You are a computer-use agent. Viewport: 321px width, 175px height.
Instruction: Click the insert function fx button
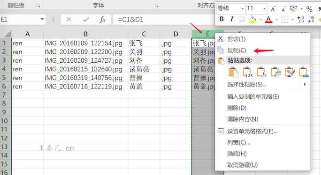[x=103, y=20]
